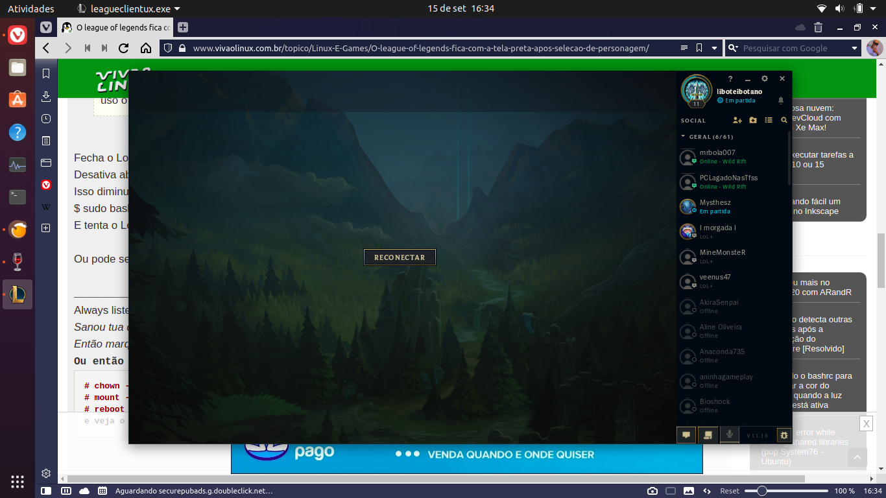Open the Vivaldi menu V button
The width and height of the screenshot is (886, 498).
click(46, 27)
